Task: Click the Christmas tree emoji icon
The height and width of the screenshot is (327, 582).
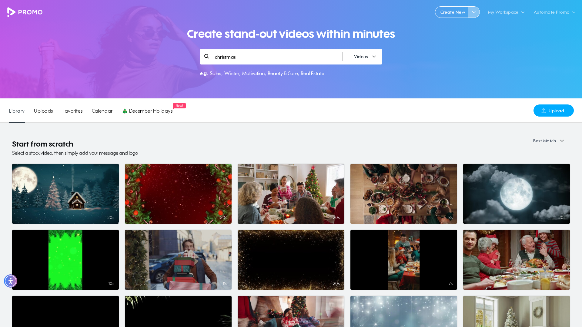Action: tap(125, 111)
